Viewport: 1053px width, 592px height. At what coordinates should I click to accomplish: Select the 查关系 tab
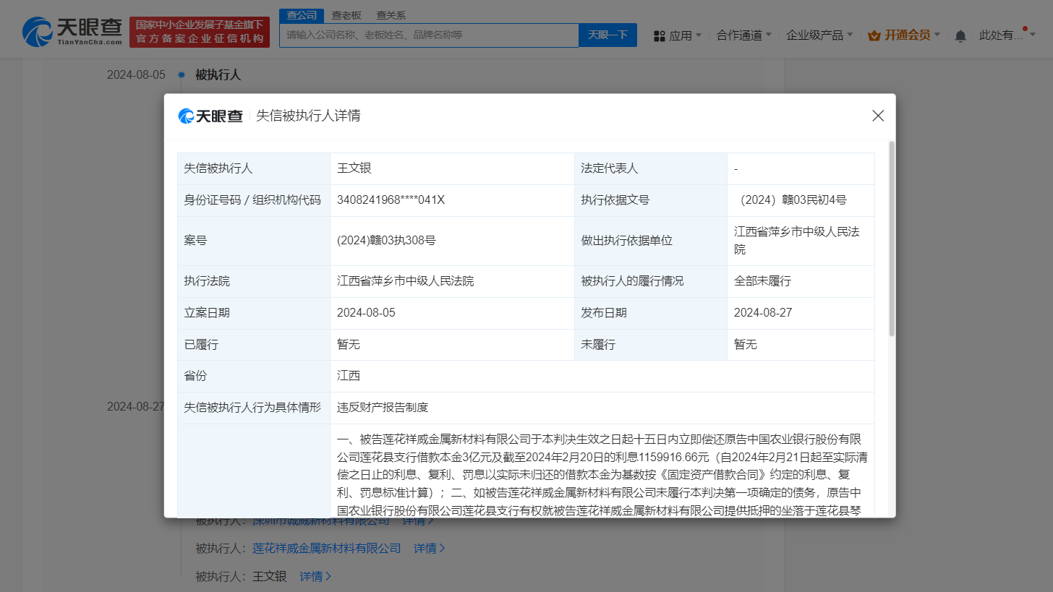[x=390, y=14]
